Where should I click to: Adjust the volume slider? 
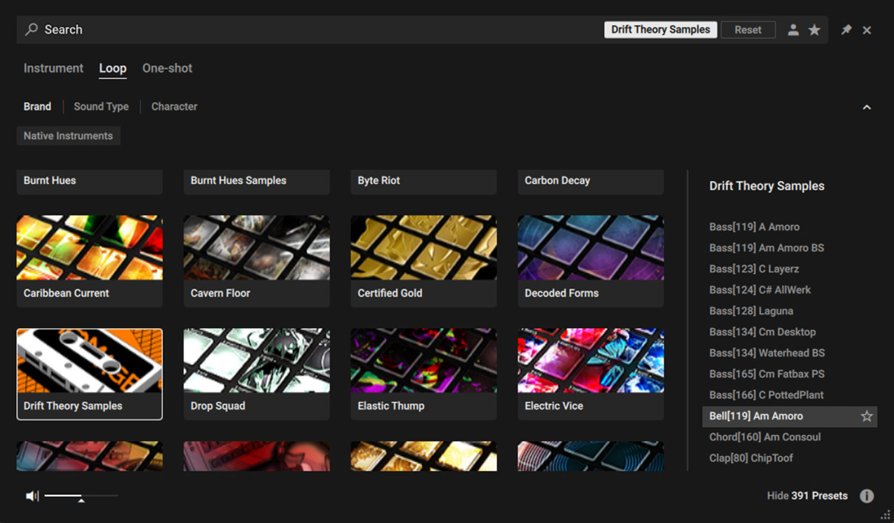(x=81, y=496)
